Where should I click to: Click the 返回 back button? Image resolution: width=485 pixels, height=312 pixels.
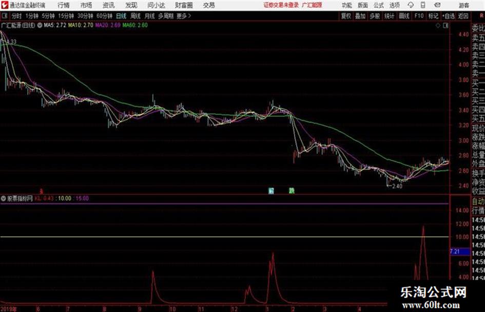[x=463, y=16]
